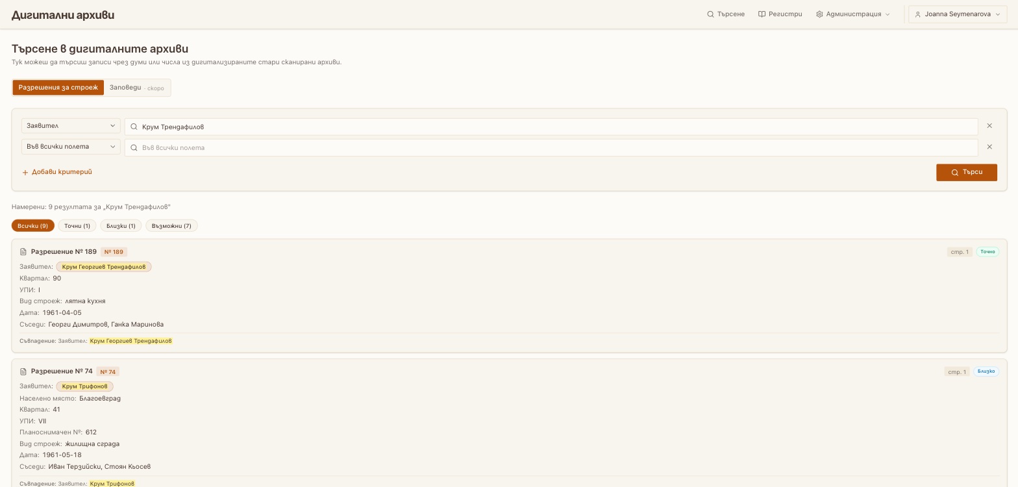Show Всички (9) results
1018x487 pixels.
pos(32,226)
